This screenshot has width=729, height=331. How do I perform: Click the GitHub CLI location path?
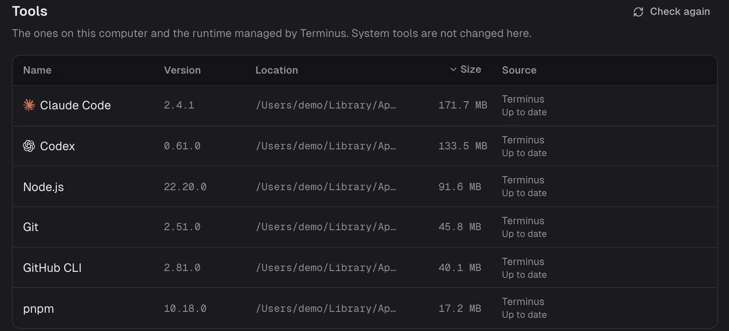point(326,268)
